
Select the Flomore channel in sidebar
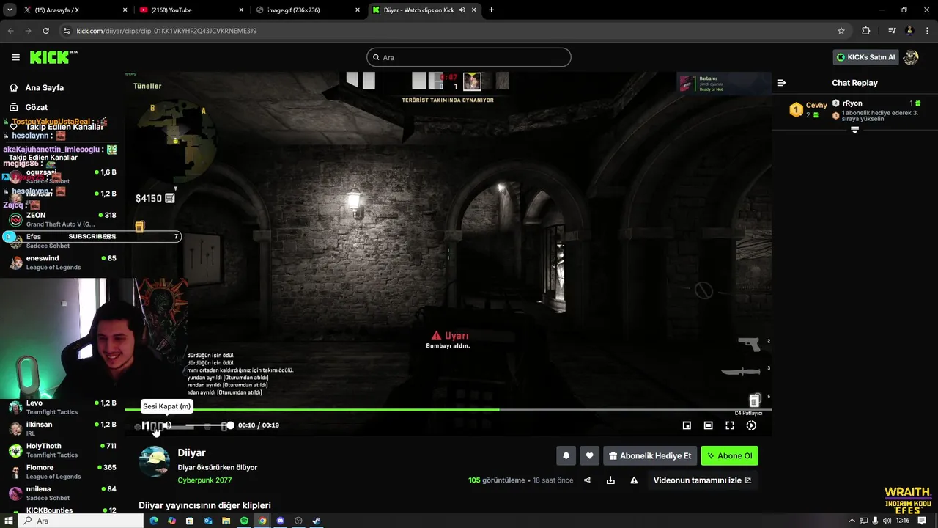62,472
